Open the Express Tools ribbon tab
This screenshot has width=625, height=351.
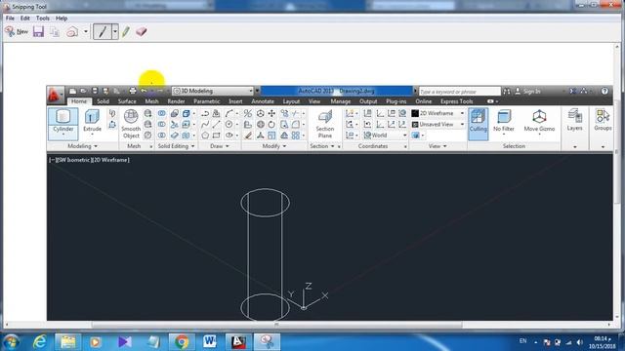(x=457, y=101)
